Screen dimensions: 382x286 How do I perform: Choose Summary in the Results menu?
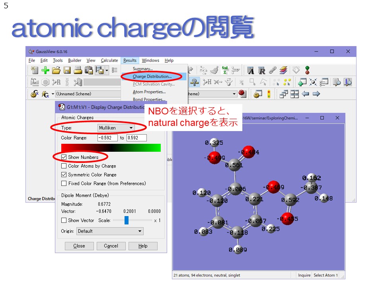point(143,69)
